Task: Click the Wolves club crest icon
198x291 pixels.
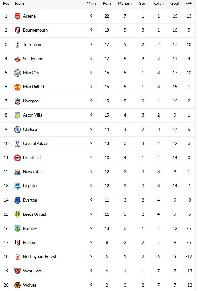Action: [18, 285]
